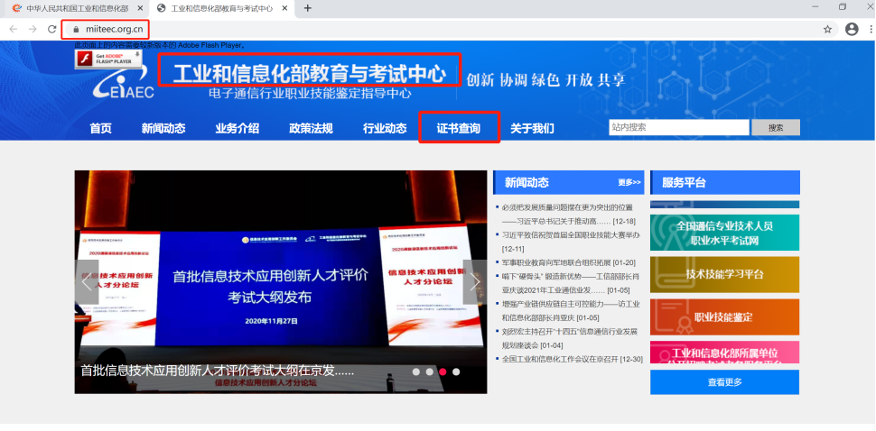
Task: Open news 增强产业链供应链自主可控能力
Action: tap(571, 311)
